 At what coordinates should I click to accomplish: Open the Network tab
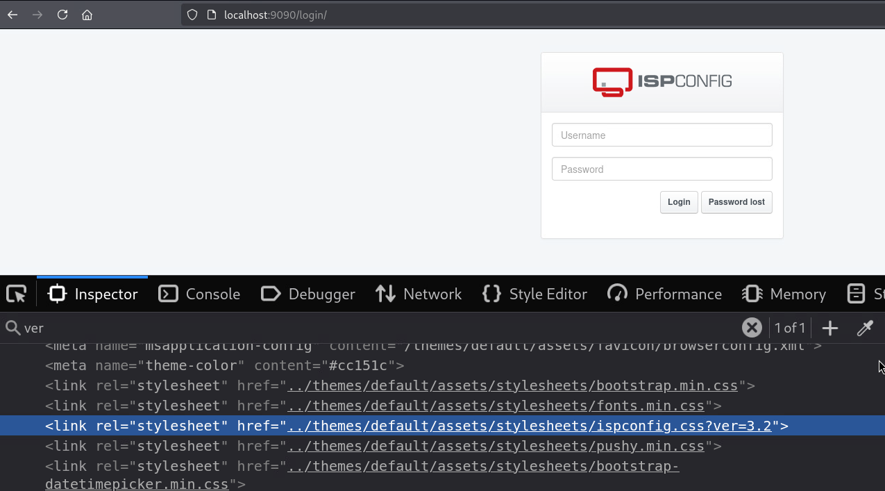(x=419, y=294)
